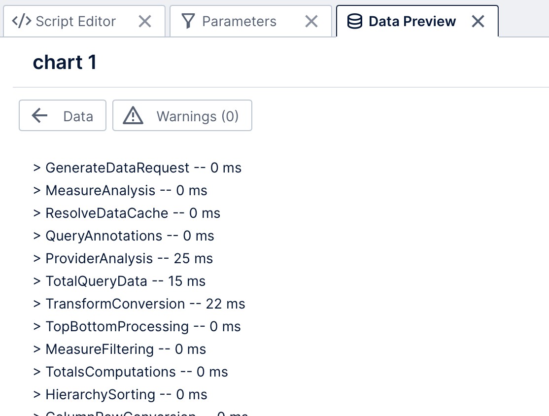Click the Parameters funnel icon
This screenshot has width=549, height=416.
click(188, 21)
